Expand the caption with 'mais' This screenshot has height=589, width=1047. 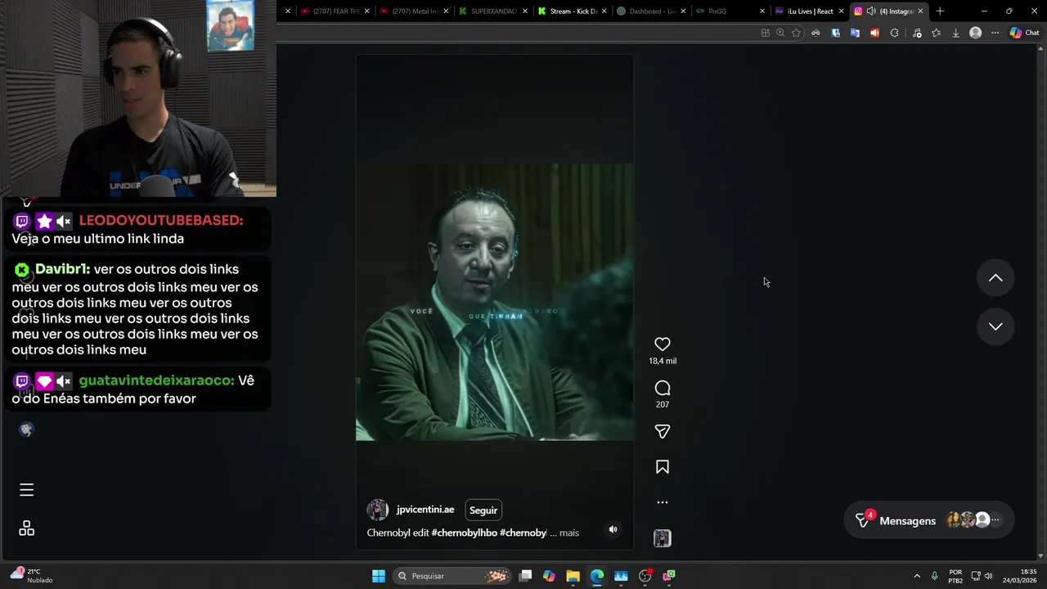569,533
